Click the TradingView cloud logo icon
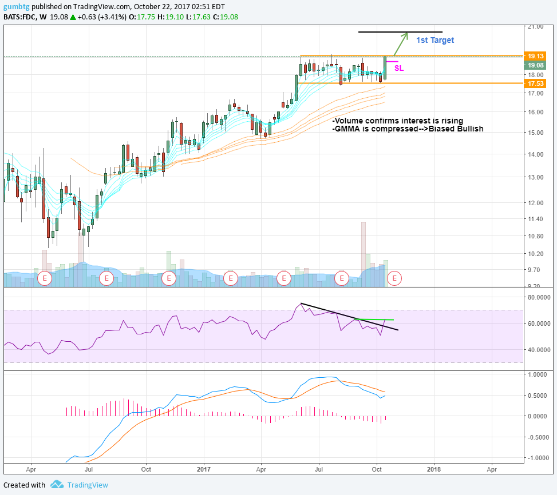Screen dimensions: 557x495 point(57,484)
